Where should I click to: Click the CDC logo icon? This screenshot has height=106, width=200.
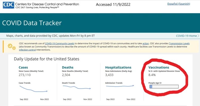click(8, 5)
